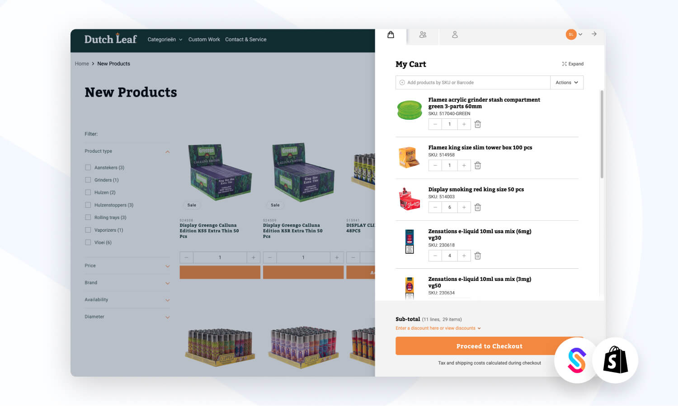
Task: Open the shopping bag cart tab
Action: pos(391,35)
